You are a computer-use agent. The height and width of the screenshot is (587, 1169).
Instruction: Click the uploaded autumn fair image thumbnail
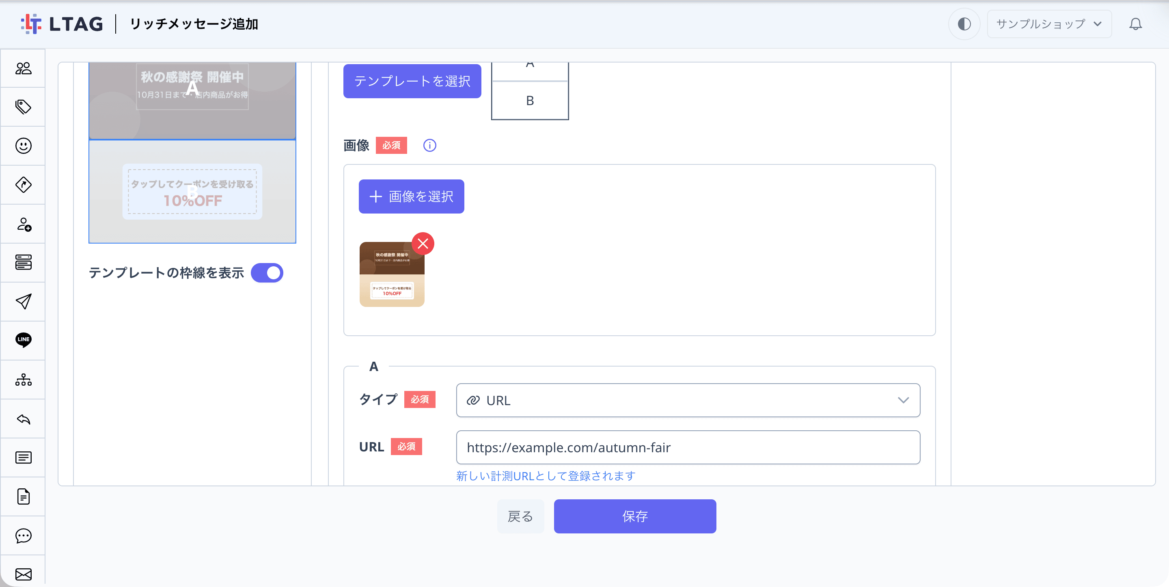[392, 274]
